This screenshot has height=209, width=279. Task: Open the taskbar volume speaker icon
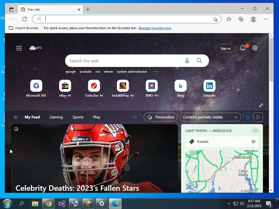(242, 204)
